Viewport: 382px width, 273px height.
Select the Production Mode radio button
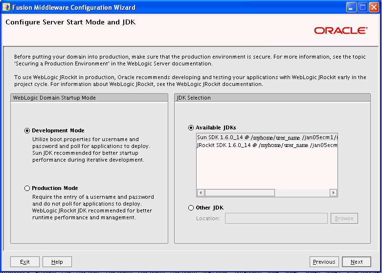pos(27,189)
